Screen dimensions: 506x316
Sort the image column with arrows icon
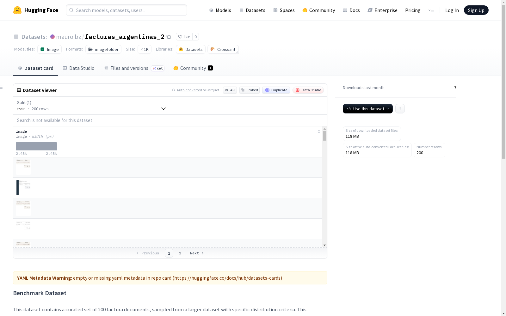coord(319,131)
